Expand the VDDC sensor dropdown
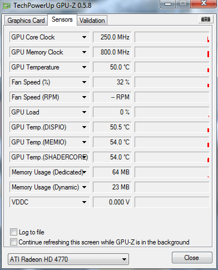The image size is (218, 270). click(x=84, y=202)
